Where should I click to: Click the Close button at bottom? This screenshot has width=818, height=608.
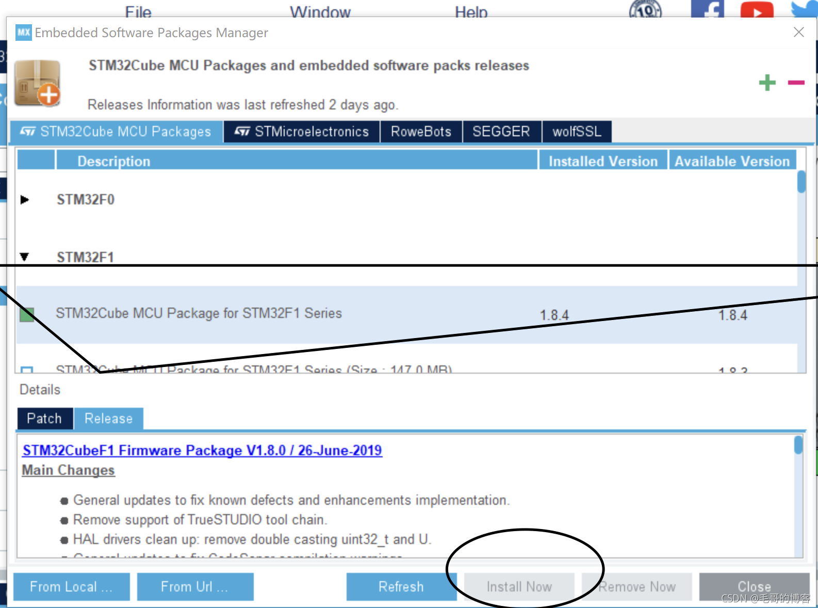click(755, 587)
